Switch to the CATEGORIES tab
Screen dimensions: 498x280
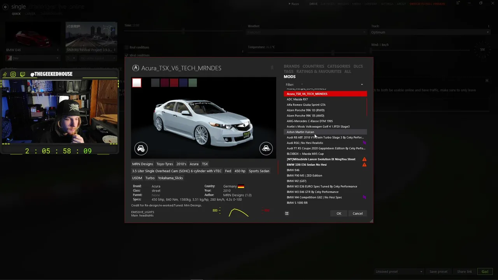pos(338,66)
